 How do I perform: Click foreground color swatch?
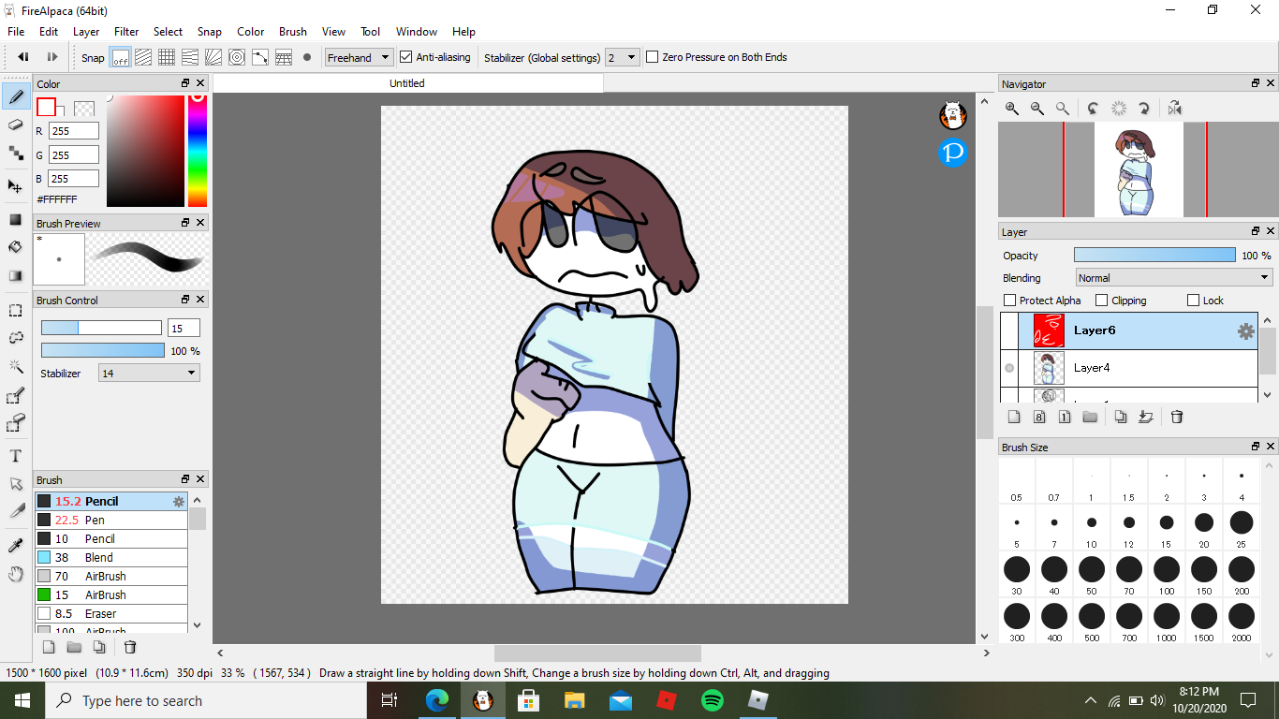click(47, 108)
